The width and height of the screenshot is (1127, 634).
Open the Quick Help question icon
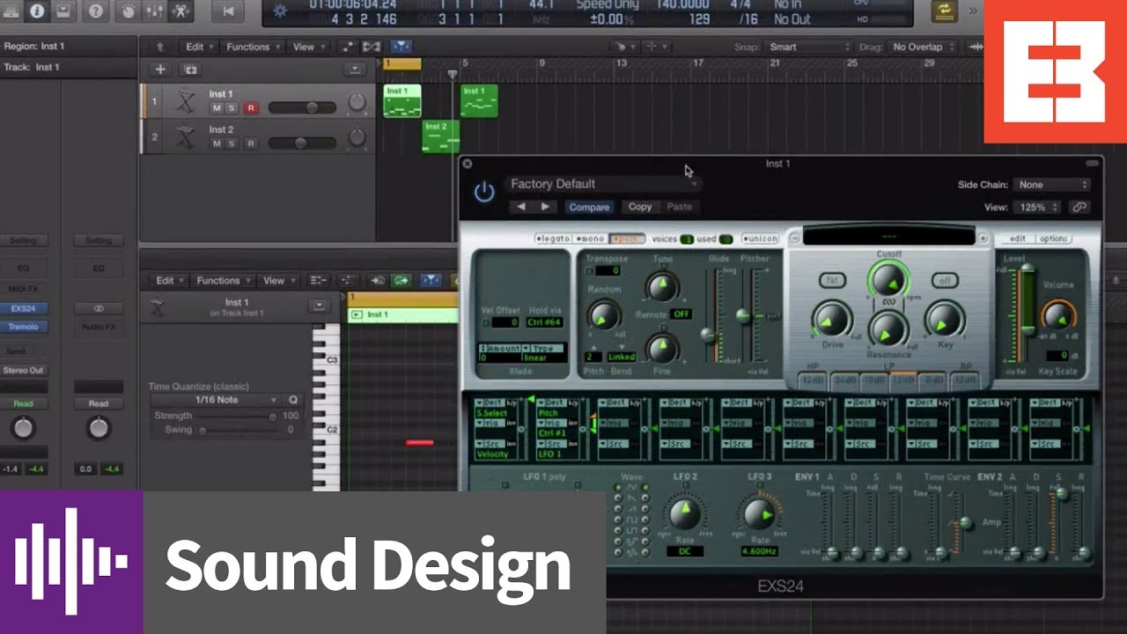[x=96, y=11]
